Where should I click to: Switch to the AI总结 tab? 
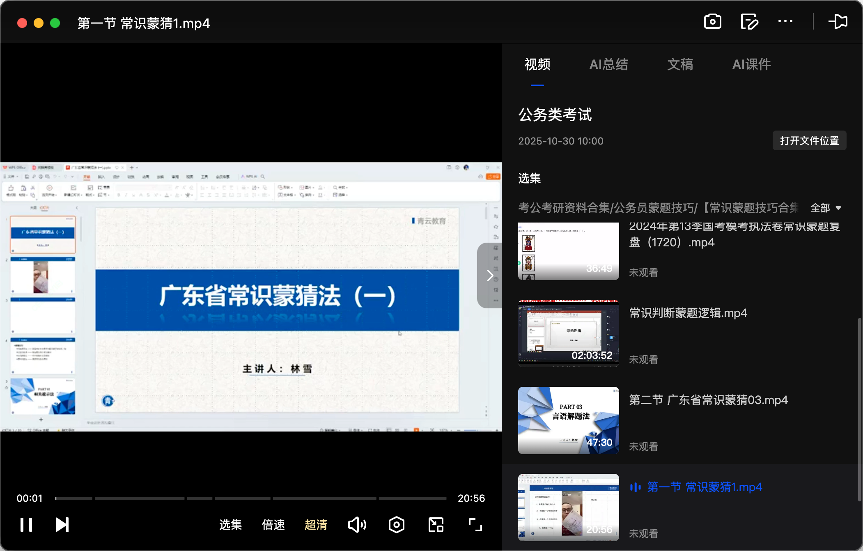pyautogui.click(x=608, y=64)
